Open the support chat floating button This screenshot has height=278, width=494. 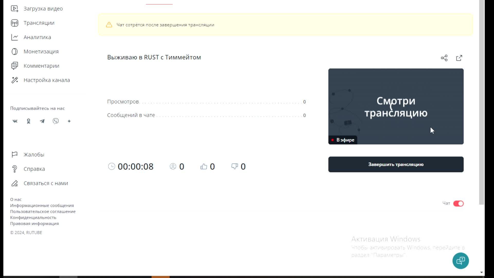point(461,261)
